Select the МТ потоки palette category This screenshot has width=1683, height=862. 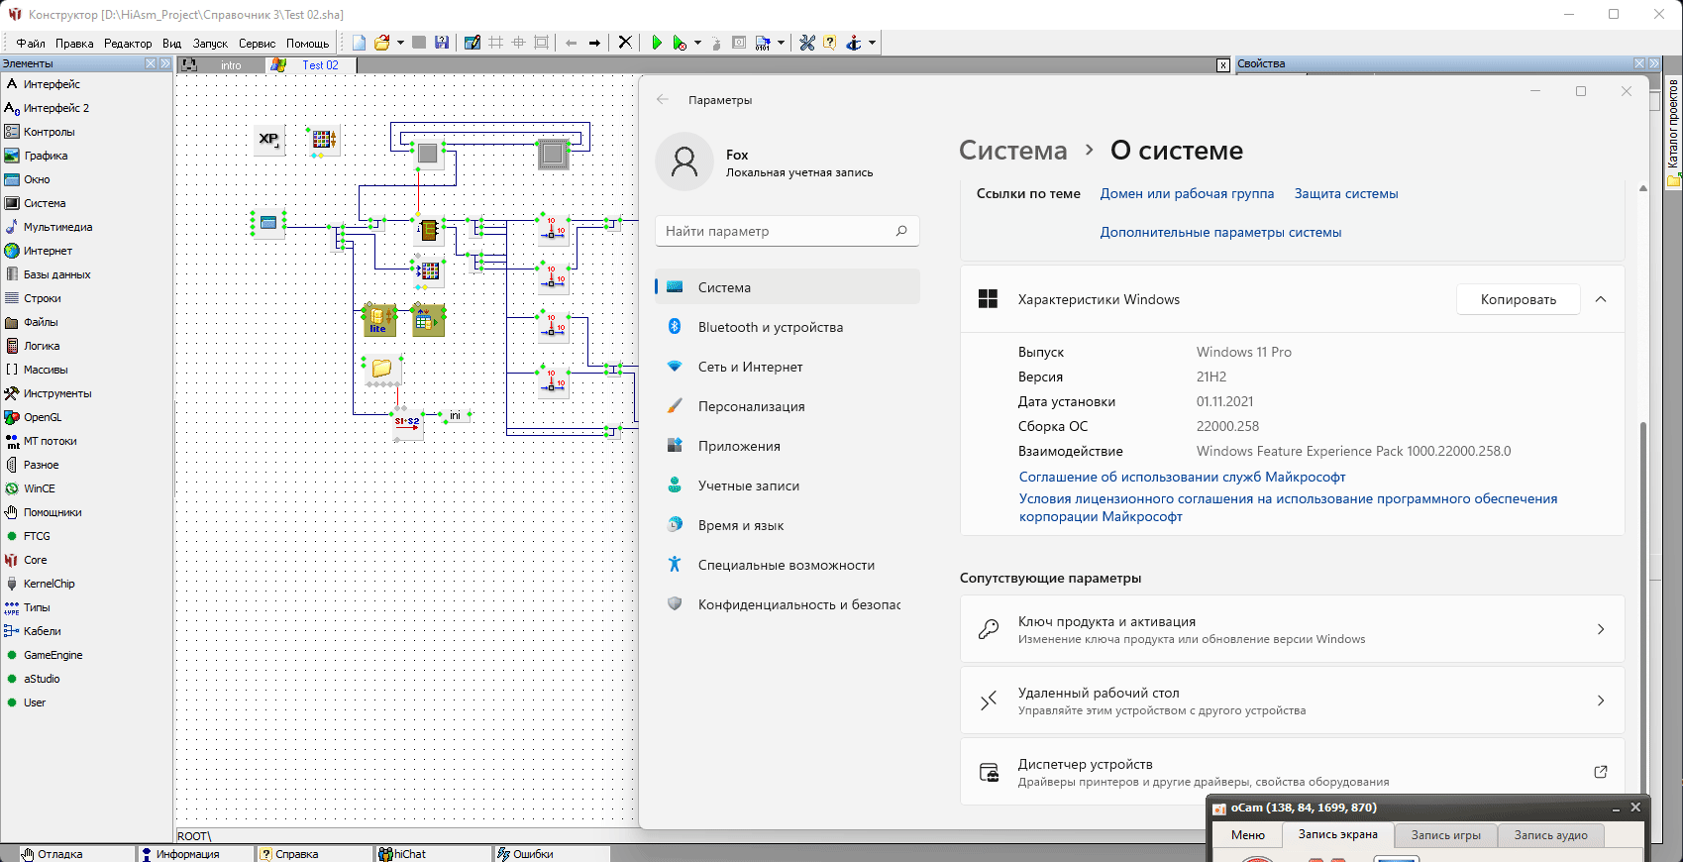[50, 441]
